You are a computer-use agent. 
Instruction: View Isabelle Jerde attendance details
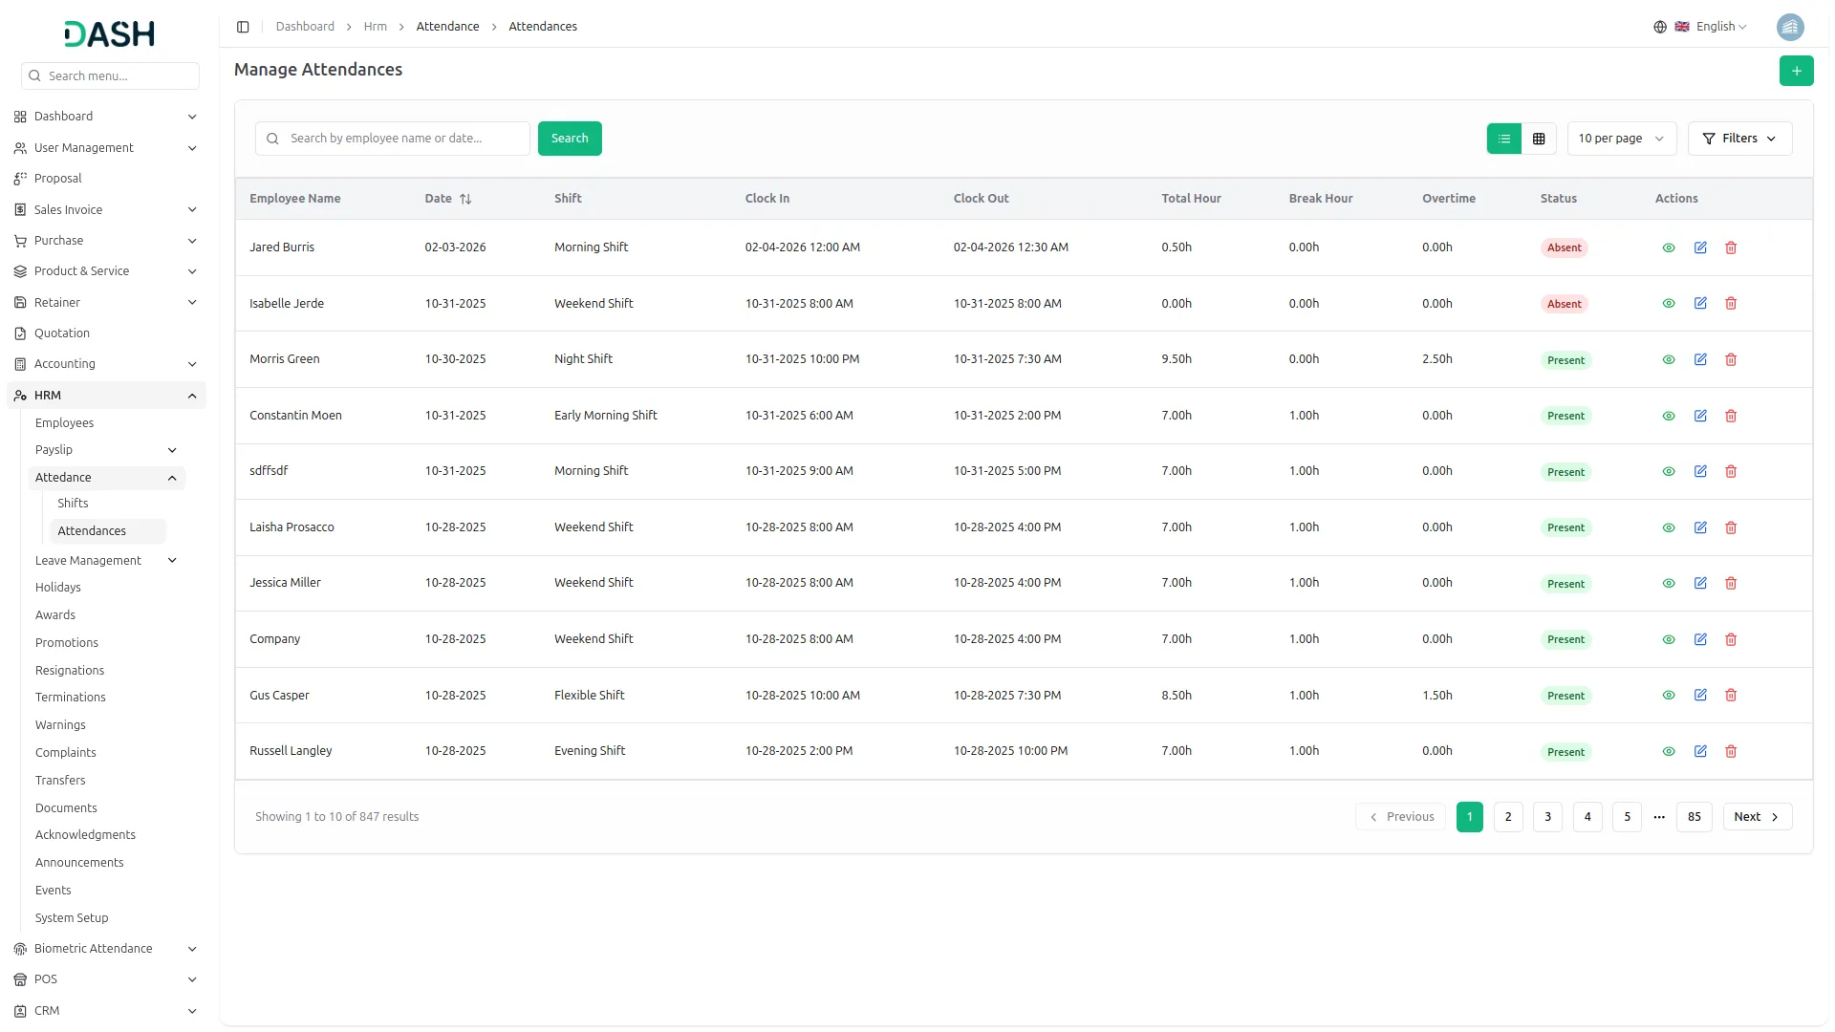(1669, 304)
